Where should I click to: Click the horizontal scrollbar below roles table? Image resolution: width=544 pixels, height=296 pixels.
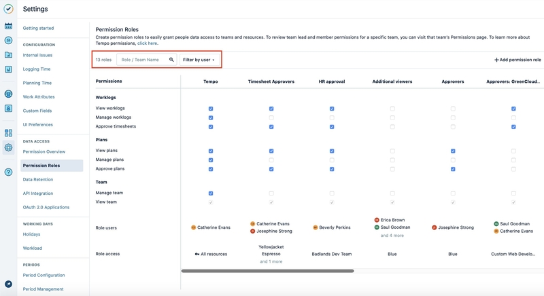[267, 271]
